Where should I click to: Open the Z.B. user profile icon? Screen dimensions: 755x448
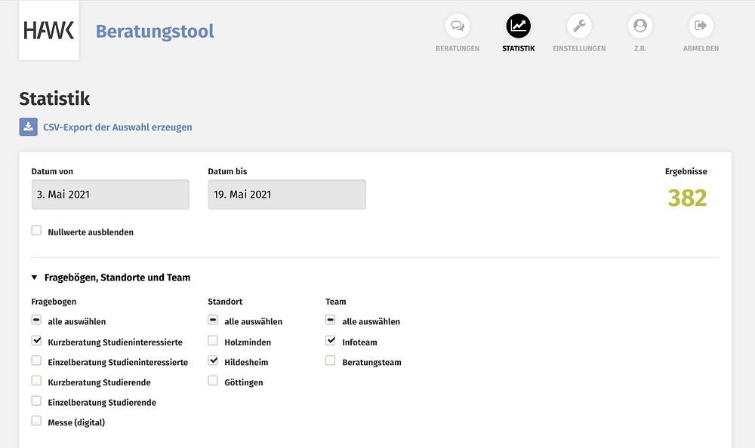pyautogui.click(x=640, y=26)
